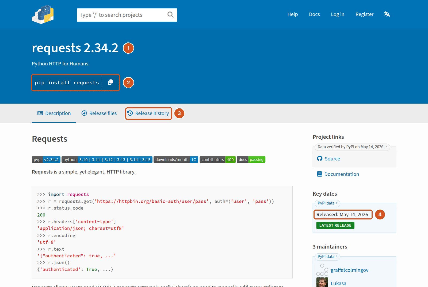Click the Release history clock icon
This screenshot has width=428, height=287.
(x=130, y=113)
